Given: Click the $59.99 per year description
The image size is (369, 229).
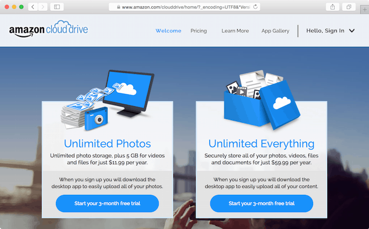Looking at the screenshot, I should (261, 159).
